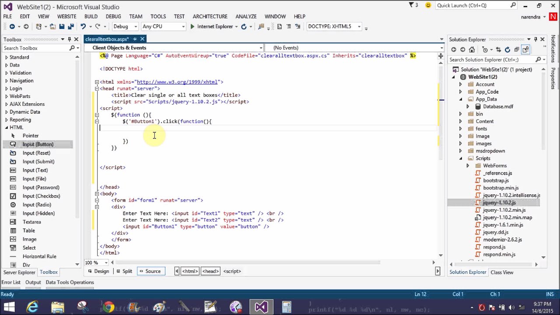Click Solution Explorer search magnifier
The height and width of the screenshot is (315, 560).
[x=539, y=59]
